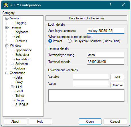This screenshot has width=131, height=127.
Task: Open the SUPDUP category
Action: coord(22,105)
